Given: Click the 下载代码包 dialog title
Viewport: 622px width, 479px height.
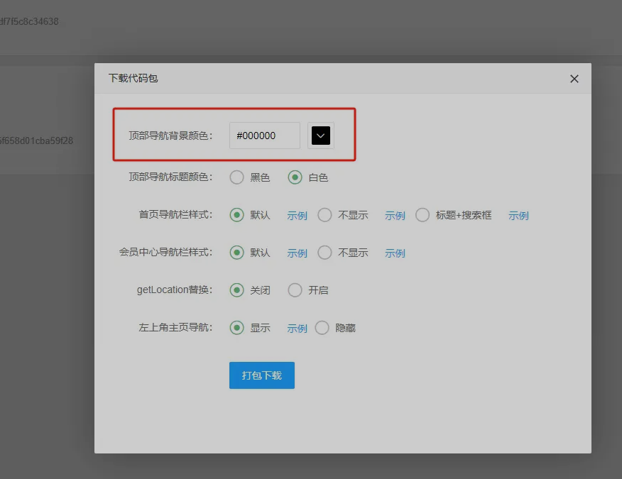Looking at the screenshot, I should [133, 78].
